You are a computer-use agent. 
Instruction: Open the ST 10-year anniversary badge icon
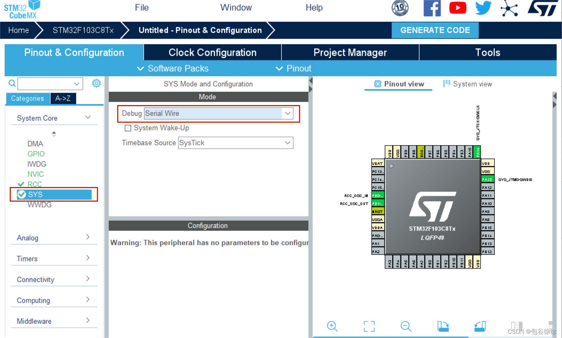tap(400, 8)
